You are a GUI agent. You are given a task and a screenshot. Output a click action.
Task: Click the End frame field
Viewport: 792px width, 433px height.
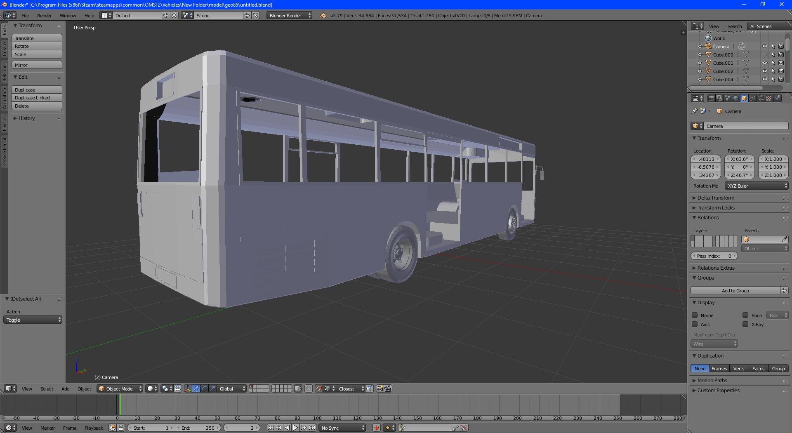tap(198, 428)
